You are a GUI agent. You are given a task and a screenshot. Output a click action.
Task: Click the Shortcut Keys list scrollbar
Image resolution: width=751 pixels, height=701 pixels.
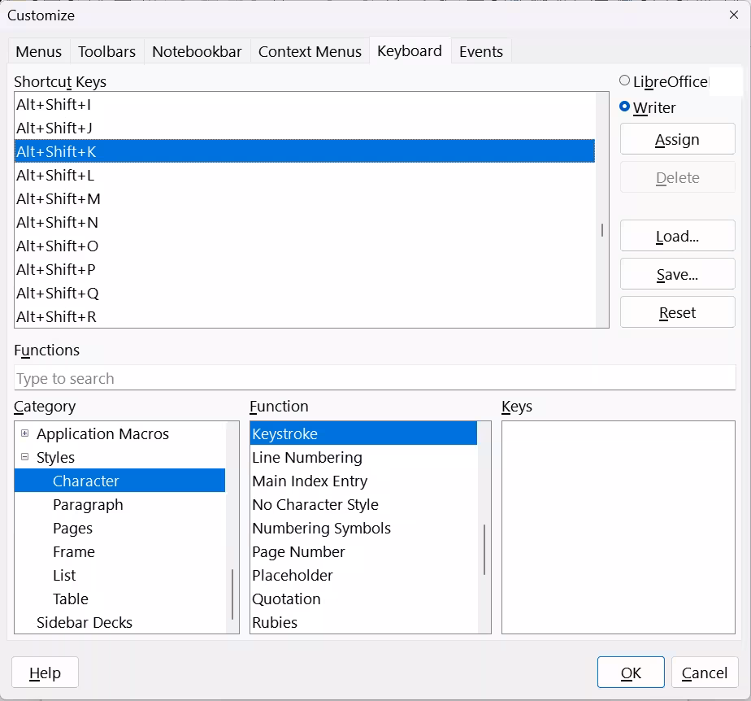click(x=601, y=231)
